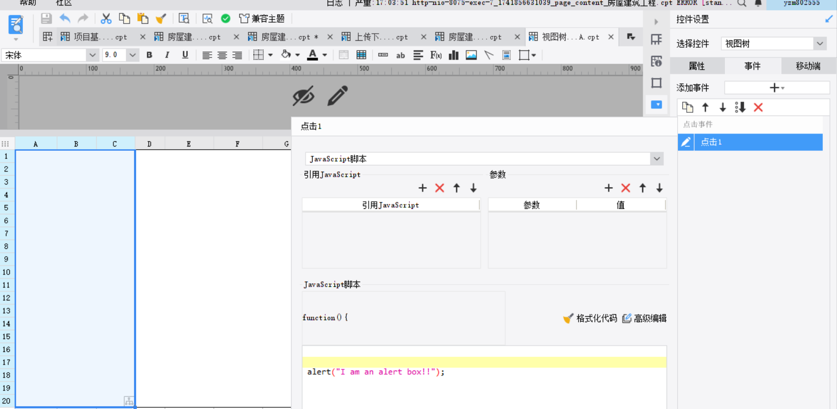Viewport: 837px width, 409px height.
Task: Click the insert formula F(x) icon
Action: [436, 55]
